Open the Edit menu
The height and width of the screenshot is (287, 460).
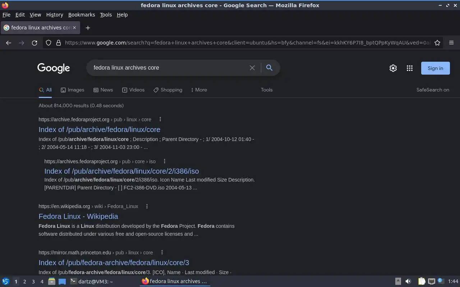pos(20,15)
